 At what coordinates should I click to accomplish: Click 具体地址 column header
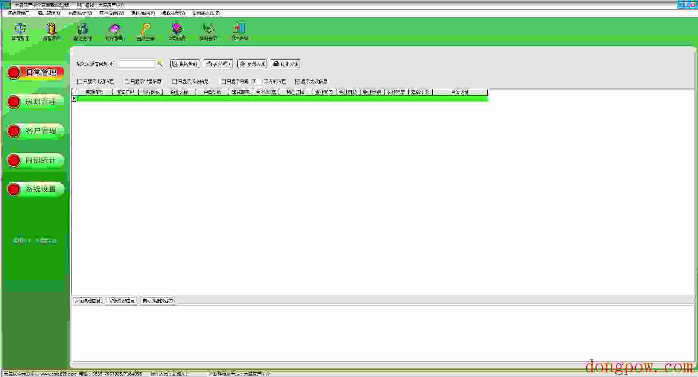pyautogui.click(x=460, y=92)
